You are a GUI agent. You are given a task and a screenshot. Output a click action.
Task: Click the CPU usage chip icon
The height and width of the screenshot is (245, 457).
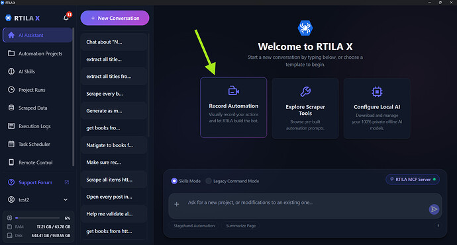pyautogui.click(x=10, y=218)
